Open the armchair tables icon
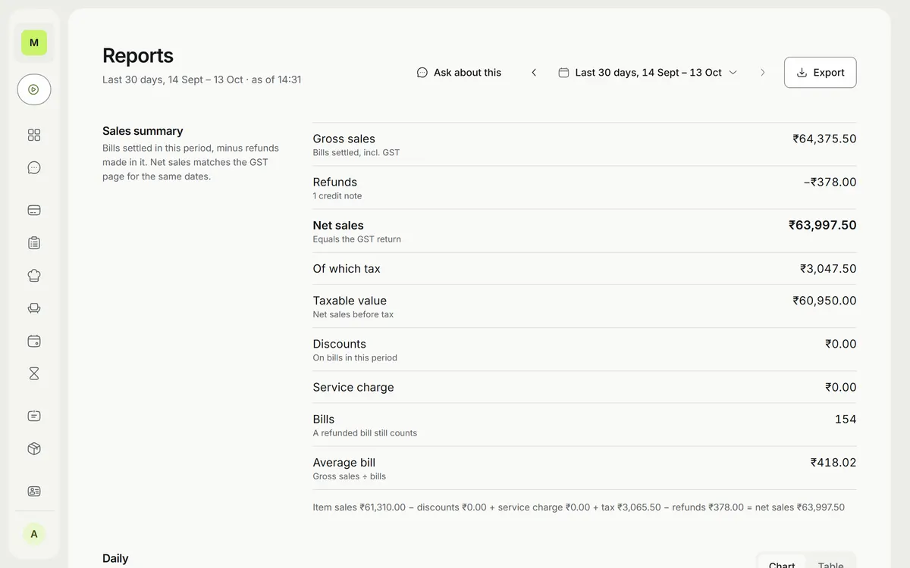This screenshot has height=568, width=910. pos(34,308)
